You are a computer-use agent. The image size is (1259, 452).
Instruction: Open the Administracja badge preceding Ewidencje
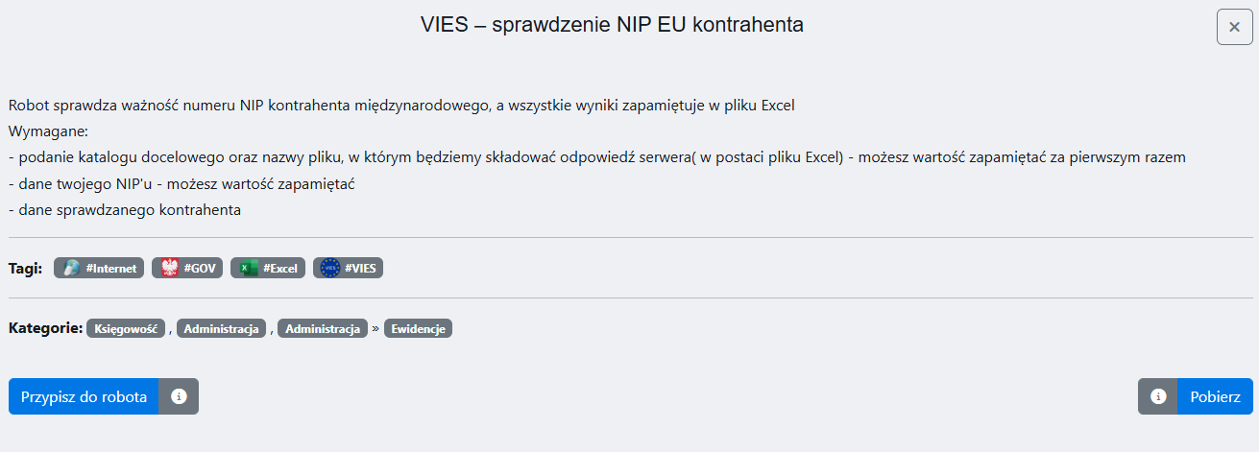click(323, 329)
